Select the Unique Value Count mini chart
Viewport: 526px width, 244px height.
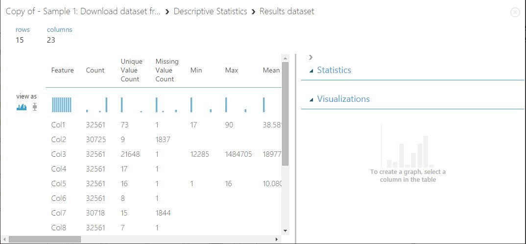[x=131, y=105]
